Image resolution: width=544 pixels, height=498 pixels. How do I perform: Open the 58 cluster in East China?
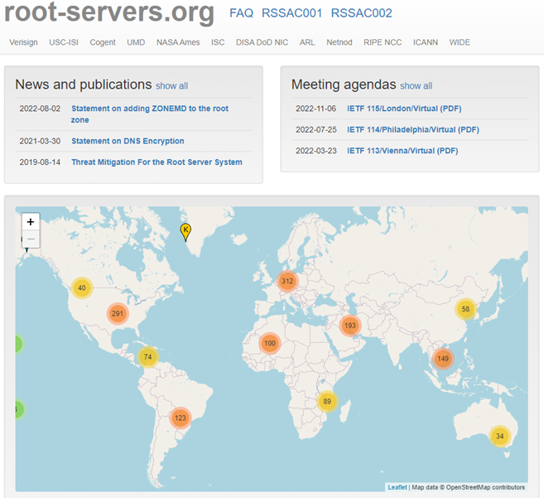coord(465,309)
